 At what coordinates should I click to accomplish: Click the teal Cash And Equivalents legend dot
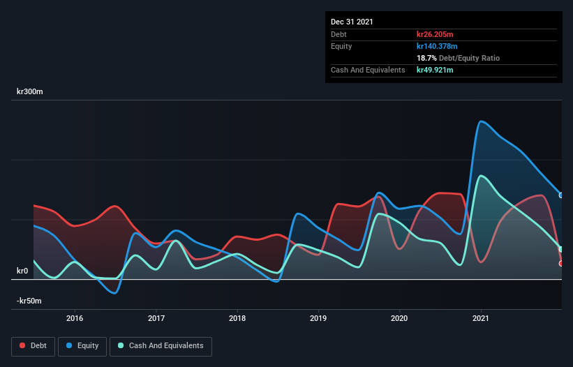pos(121,345)
